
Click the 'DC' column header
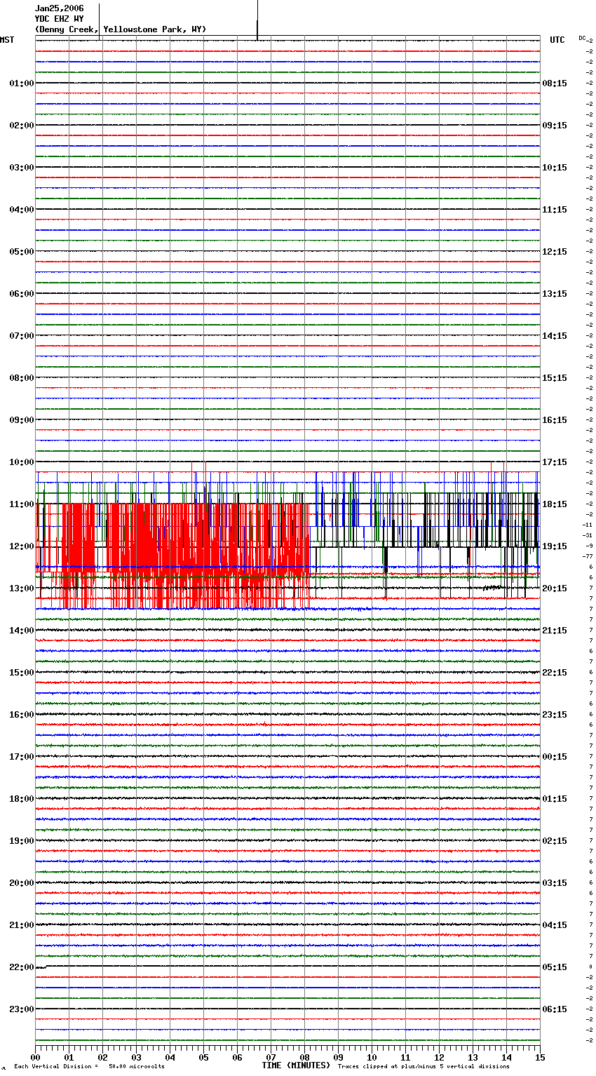[x=582, y=38]
